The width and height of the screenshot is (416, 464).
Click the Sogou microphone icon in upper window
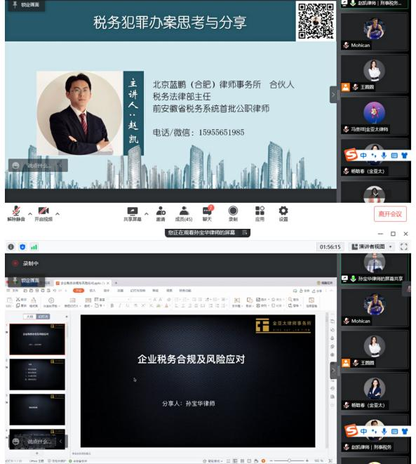pyautogui.click(x=384, y=155)
